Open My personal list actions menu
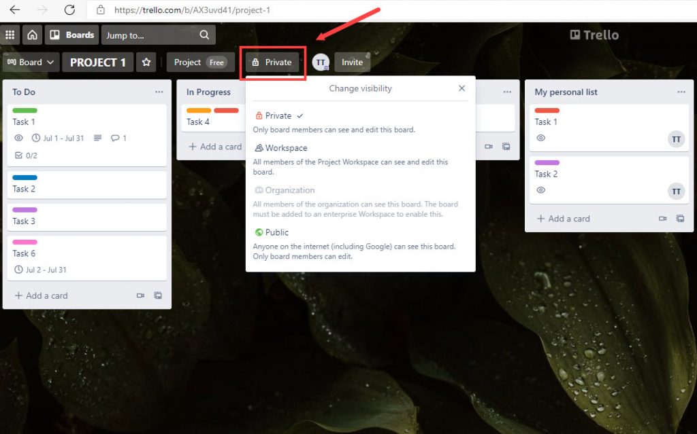 [x=681, y=92]
